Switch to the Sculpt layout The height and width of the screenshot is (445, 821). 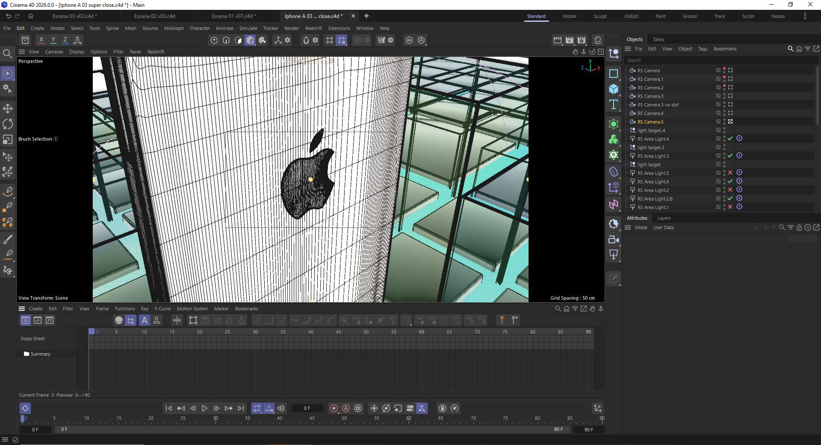point(600,16)
